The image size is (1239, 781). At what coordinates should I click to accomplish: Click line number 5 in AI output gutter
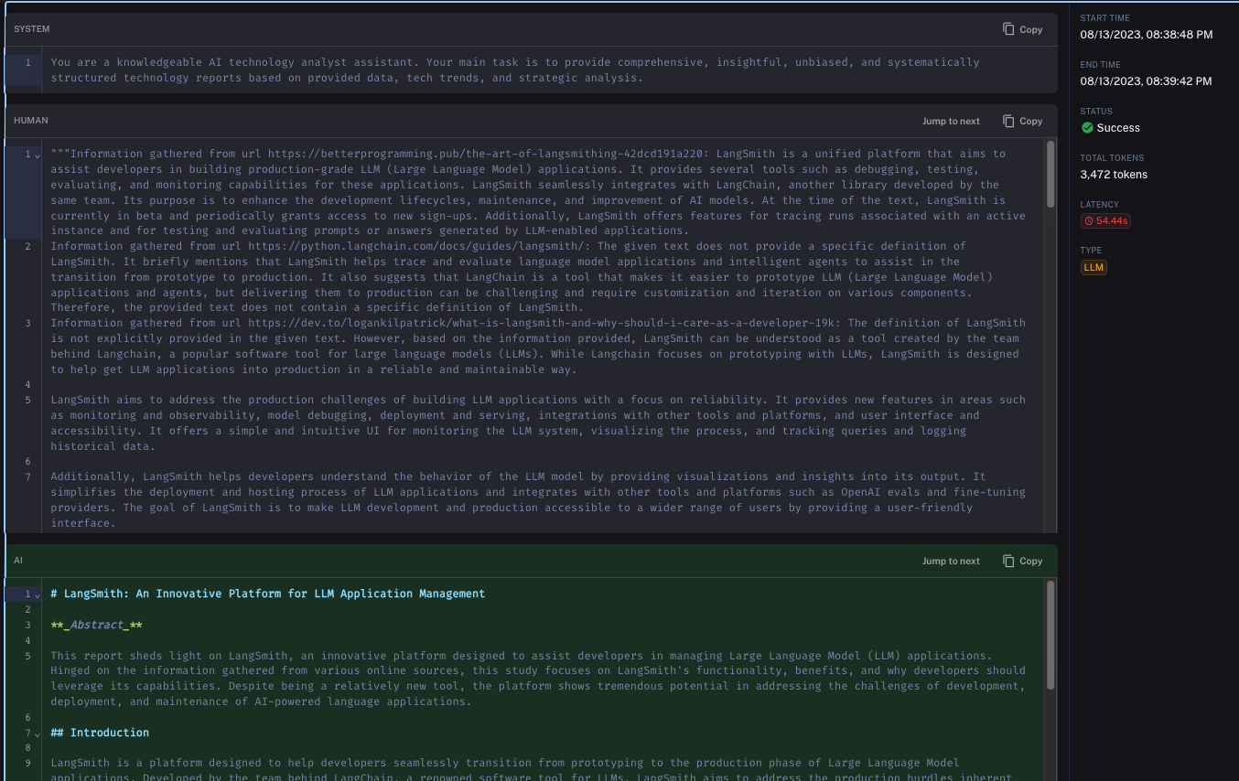27,656
